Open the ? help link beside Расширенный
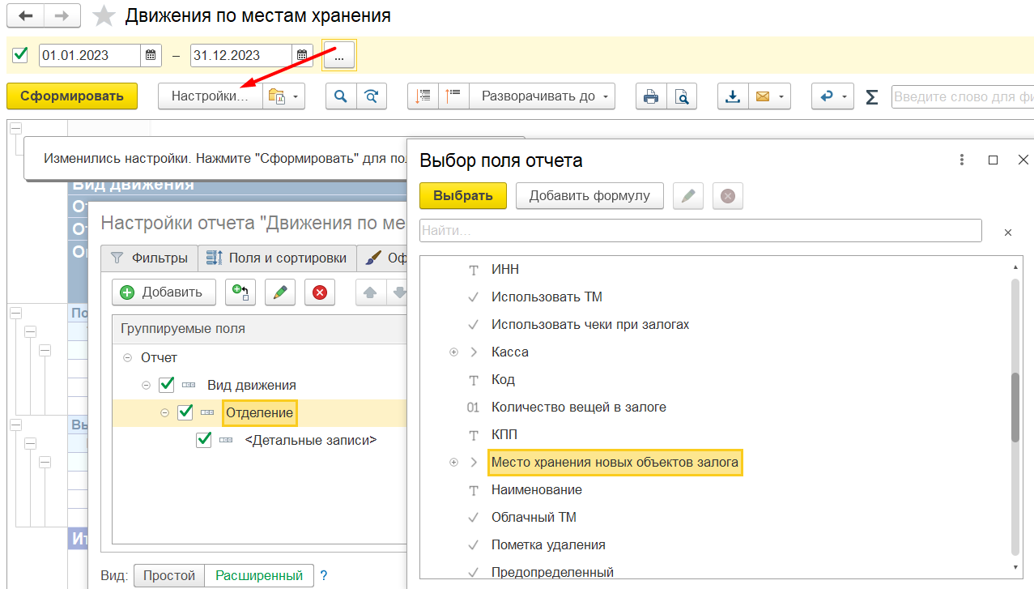The height and width of the screenshot is (589, 1034). (x=324, y=576)
